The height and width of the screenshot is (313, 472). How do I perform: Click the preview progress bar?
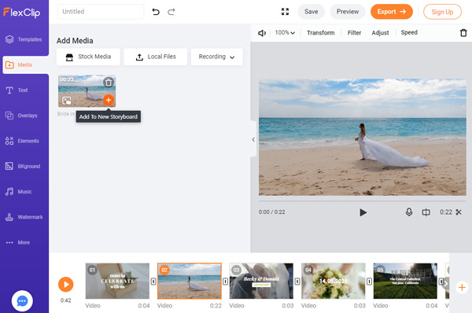coord(363,201)
